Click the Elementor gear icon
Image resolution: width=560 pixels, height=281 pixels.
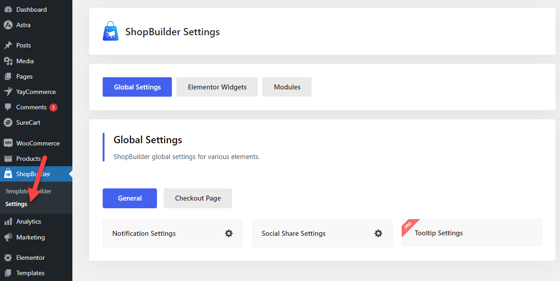8,258
